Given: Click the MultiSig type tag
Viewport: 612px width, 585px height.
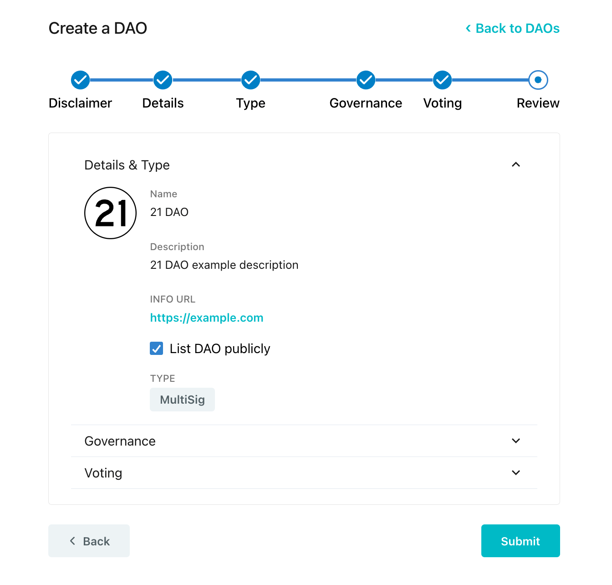Looking at the screenshot, I should (182, 400).
